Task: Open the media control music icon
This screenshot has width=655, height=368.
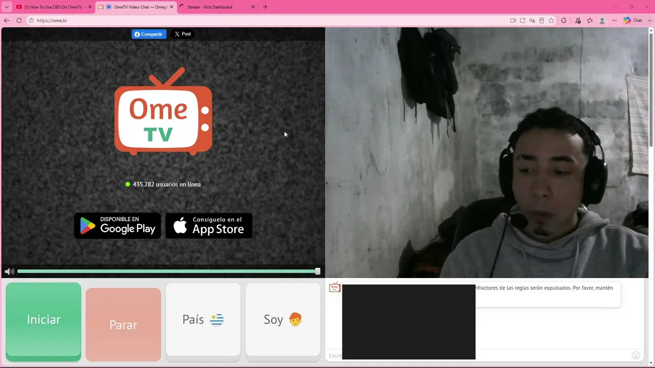Action: [578, 20]
